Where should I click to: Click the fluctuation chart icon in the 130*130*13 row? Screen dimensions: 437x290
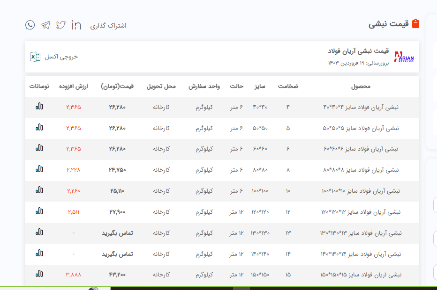point(39,232)
